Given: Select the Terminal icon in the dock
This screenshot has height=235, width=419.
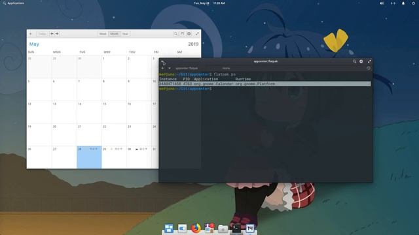Looking at the screenshot, I should pyautogui.click(x=236, y=228).
